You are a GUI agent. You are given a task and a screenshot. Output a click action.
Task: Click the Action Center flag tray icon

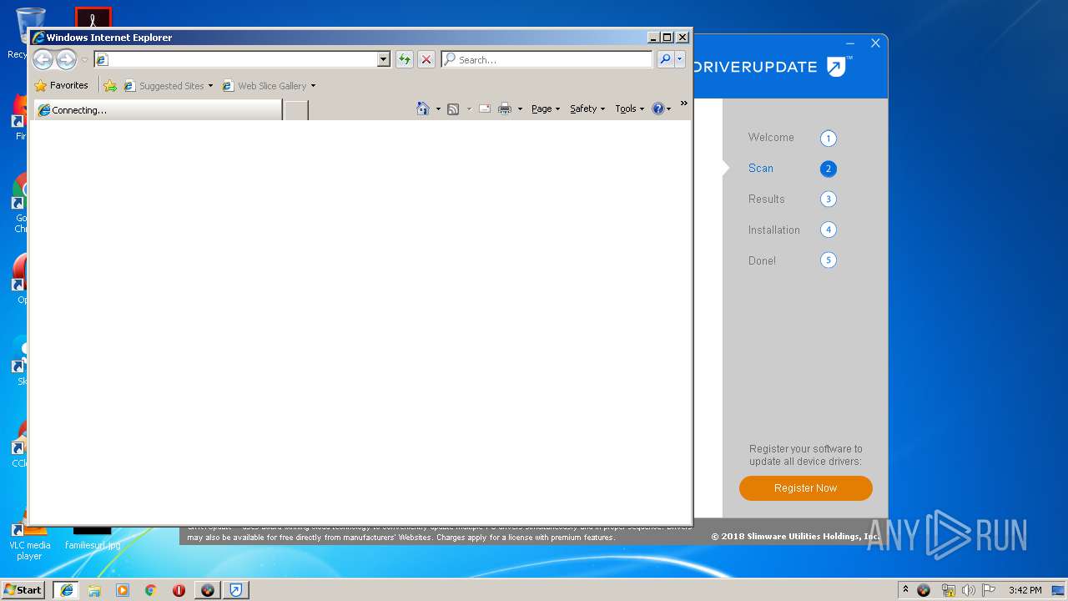click(989, 590)
